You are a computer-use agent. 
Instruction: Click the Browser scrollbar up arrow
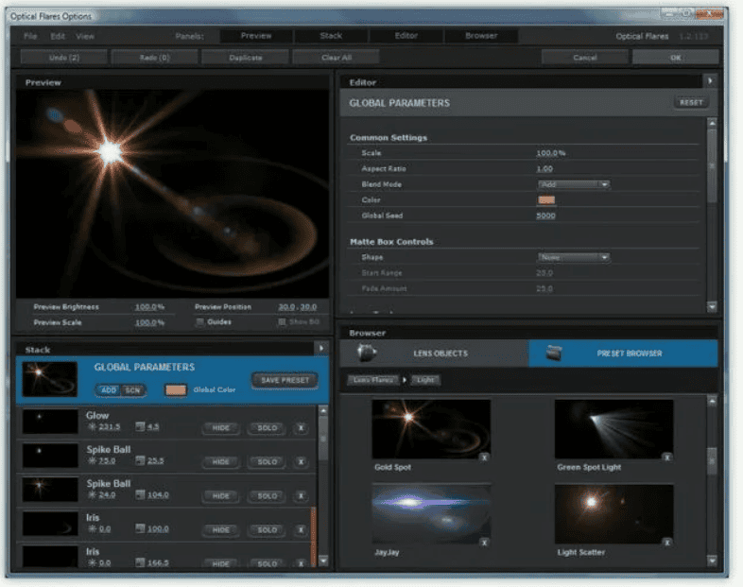click(712, 401)
